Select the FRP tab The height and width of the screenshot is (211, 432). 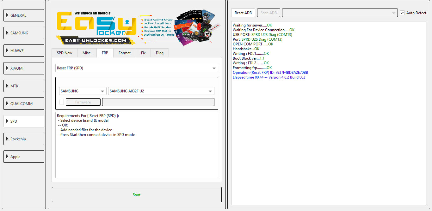click(105, 53)
